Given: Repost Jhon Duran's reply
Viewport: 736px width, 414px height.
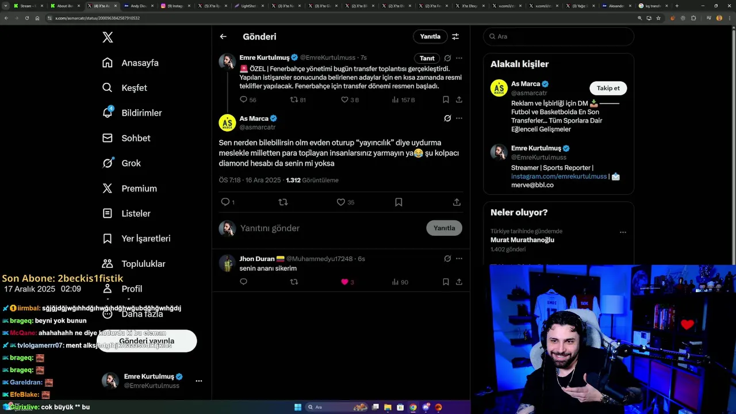Looking at the screenshot, I should pos(294,282).
